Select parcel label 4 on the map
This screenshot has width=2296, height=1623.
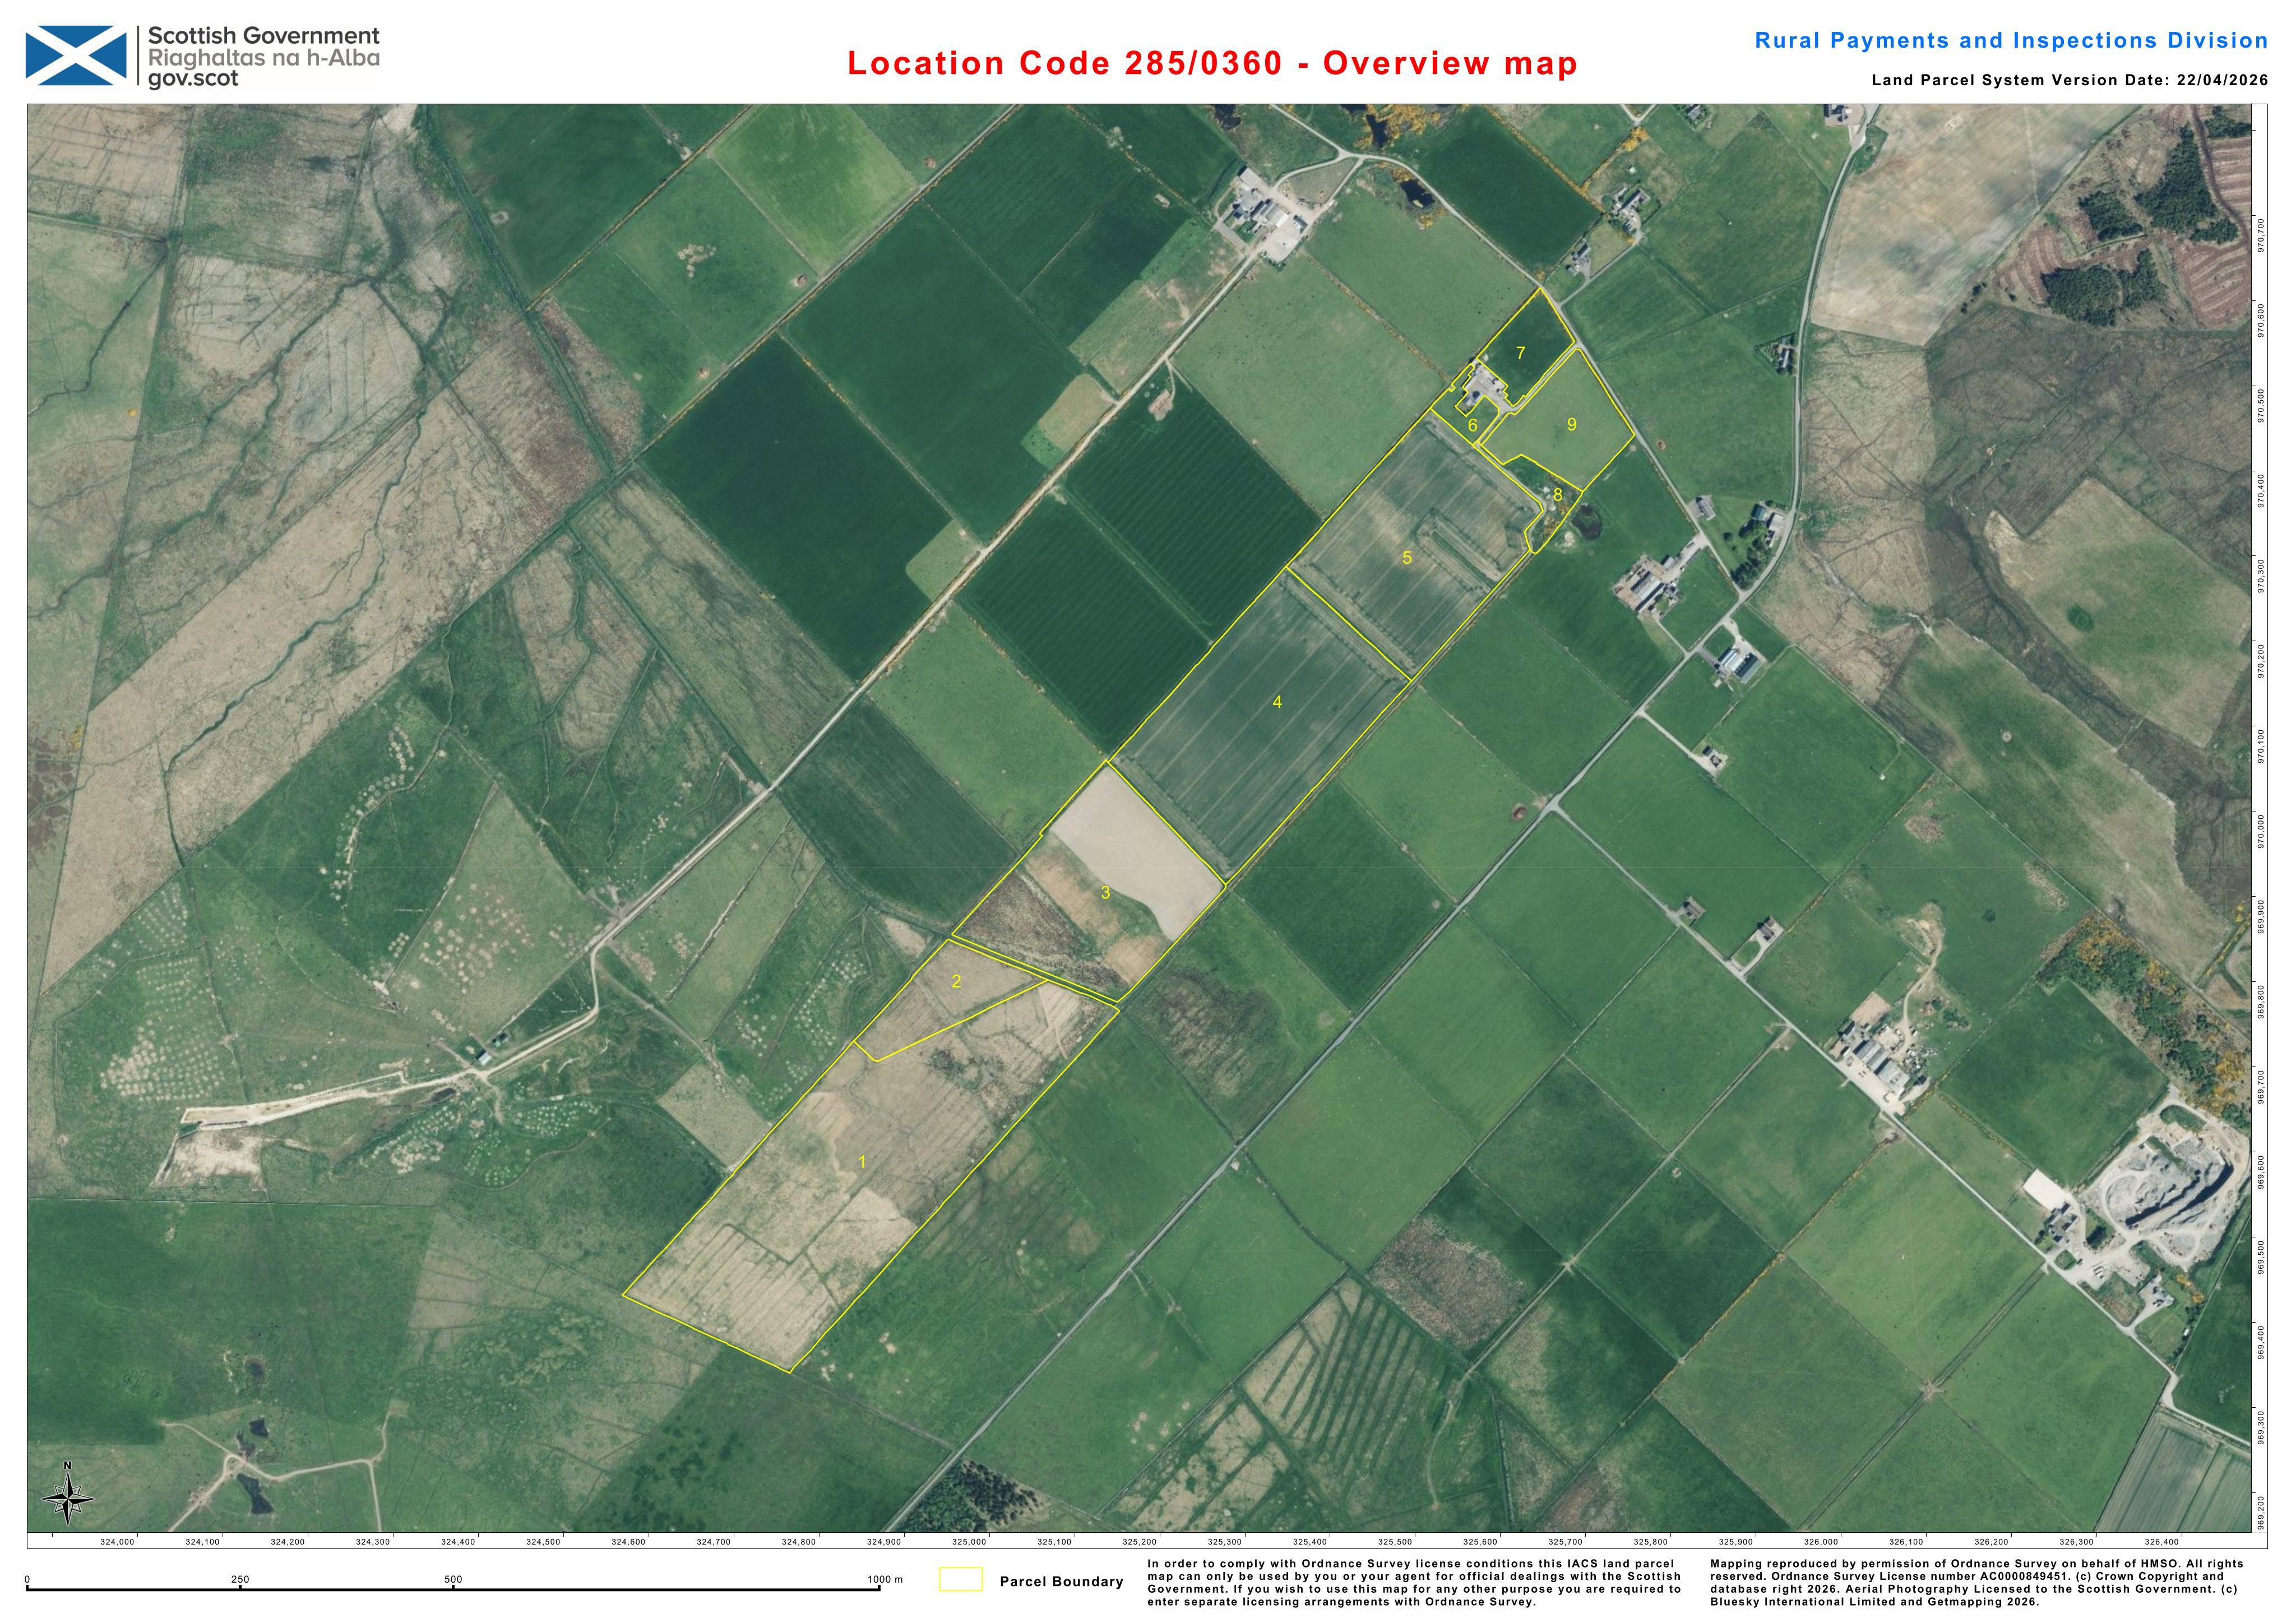click(x=1277, y=703)
